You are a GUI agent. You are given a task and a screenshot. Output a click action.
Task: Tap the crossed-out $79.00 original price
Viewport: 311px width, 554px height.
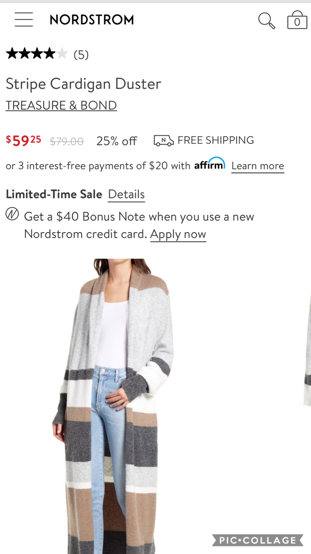(67, 142)
